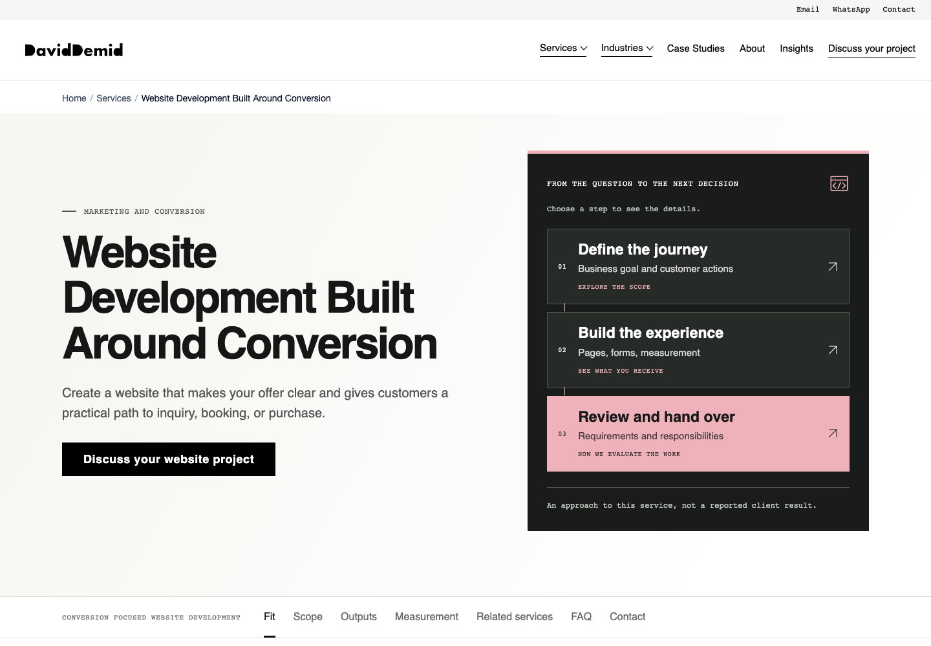Select the Review and hand over step heading

coord(656,417)
